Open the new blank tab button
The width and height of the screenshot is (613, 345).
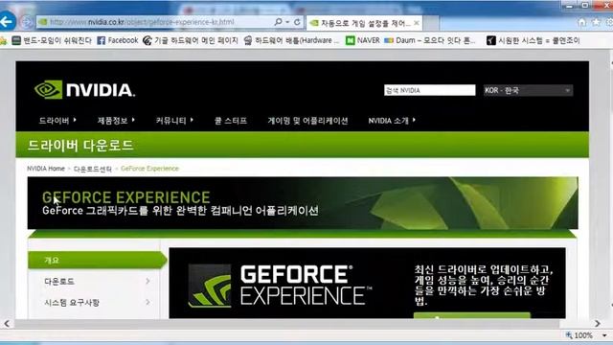point(431,23)
